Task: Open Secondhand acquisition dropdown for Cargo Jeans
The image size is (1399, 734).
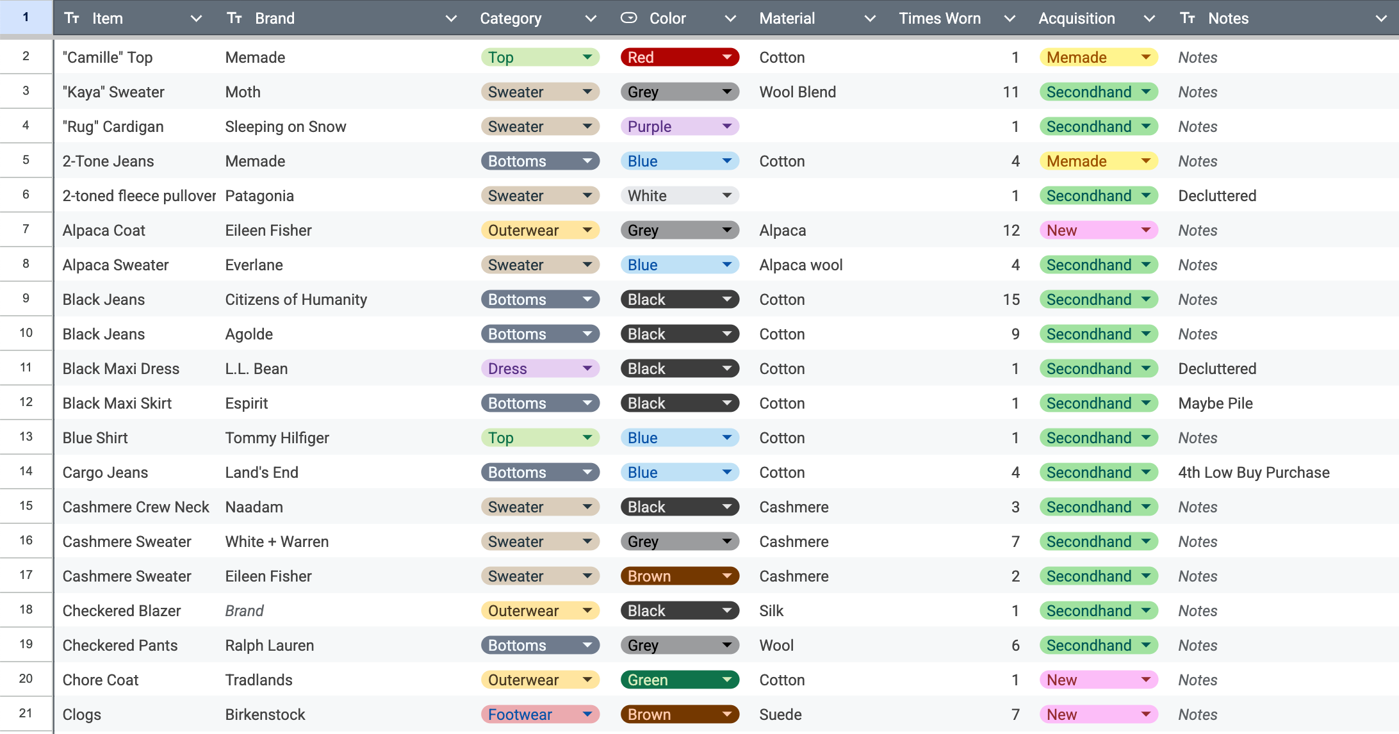Action: point(1099,472)
